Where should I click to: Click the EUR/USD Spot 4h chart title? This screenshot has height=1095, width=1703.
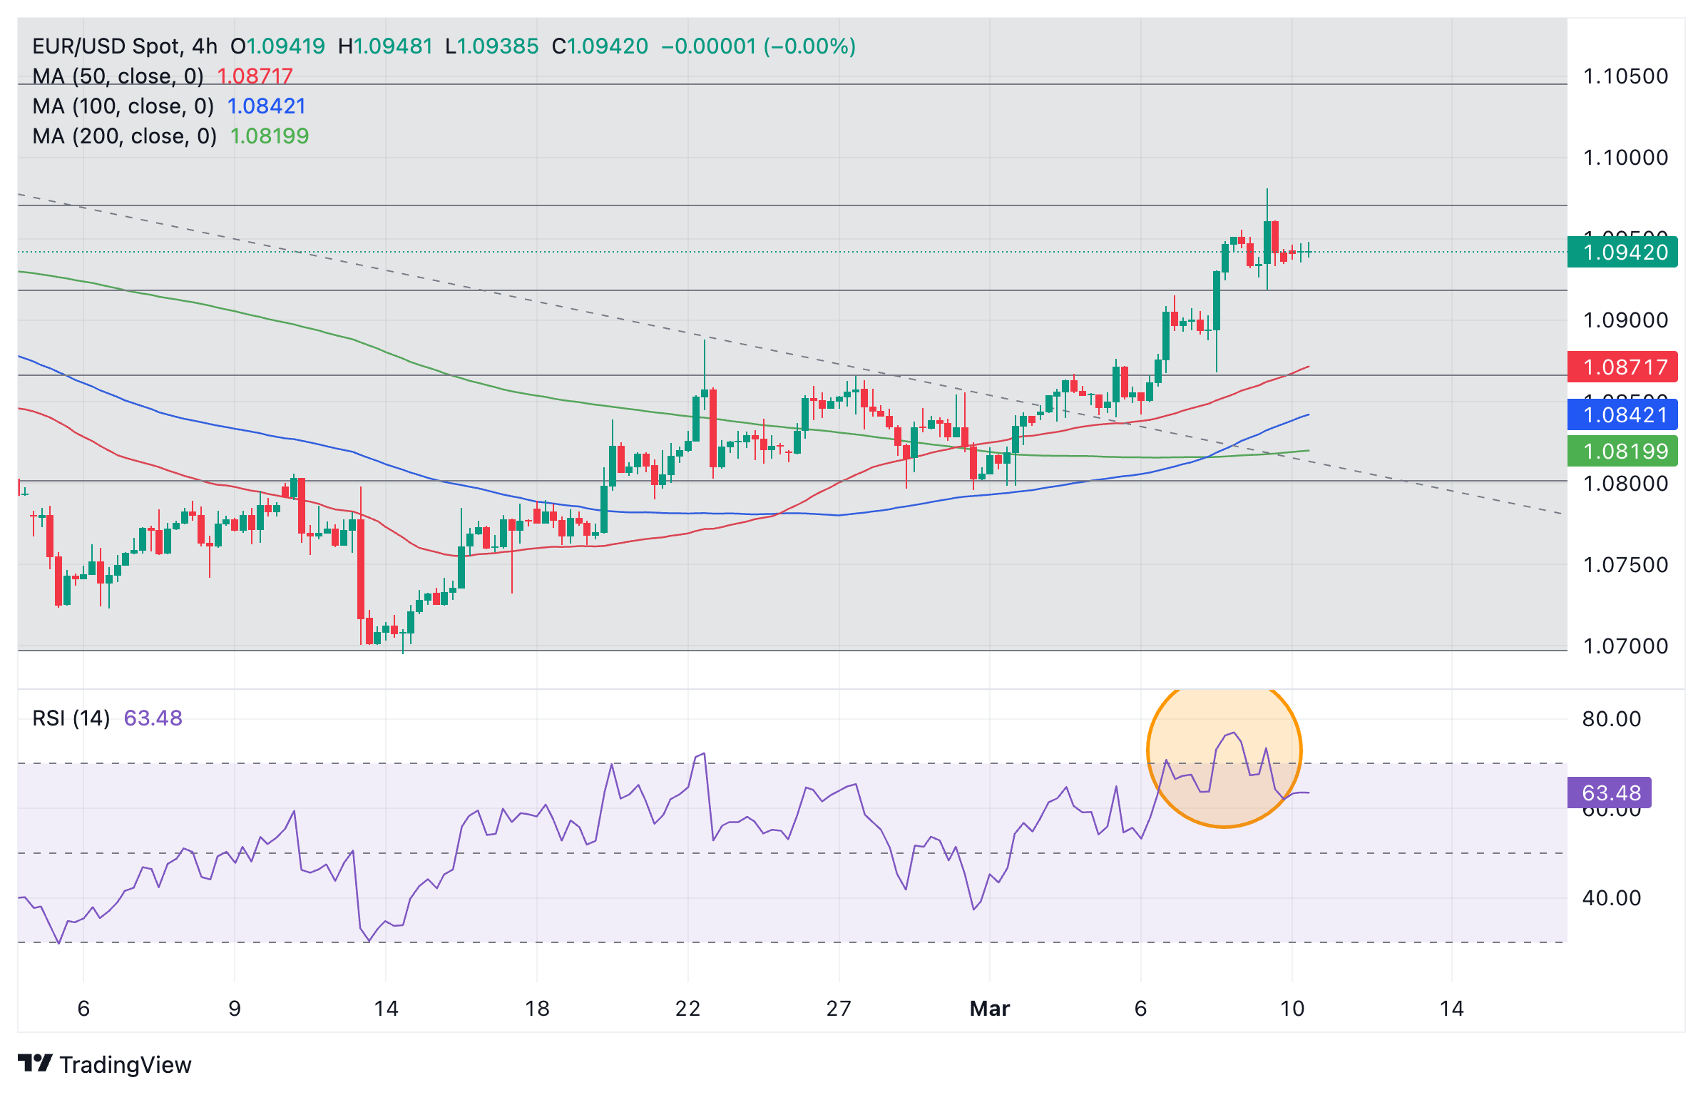125,46
